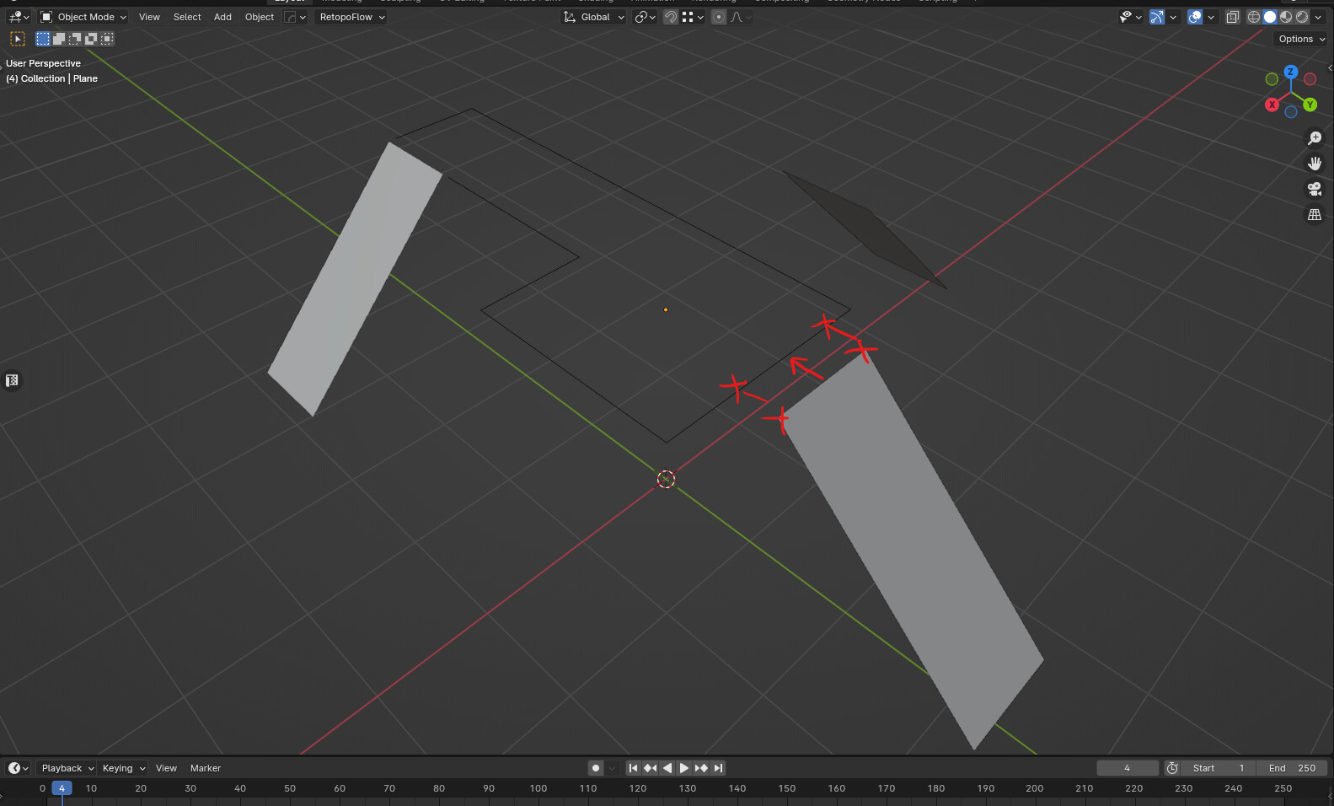Click the End frame field 250
The height and width of the screenshot is (806, 1334).
point(1293,768)
